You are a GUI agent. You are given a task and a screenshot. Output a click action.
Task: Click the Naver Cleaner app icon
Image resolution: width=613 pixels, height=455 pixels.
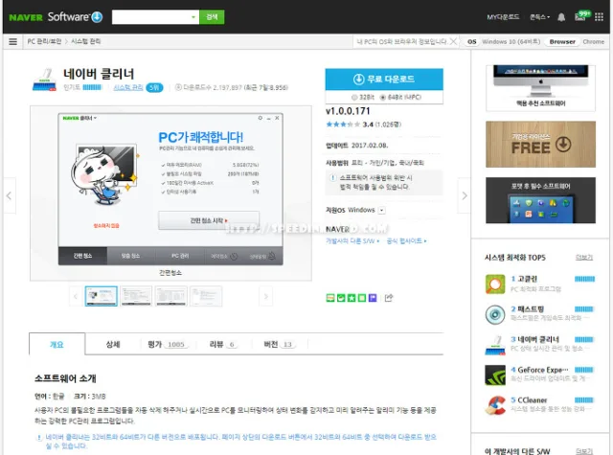click(x=44, y=80)
